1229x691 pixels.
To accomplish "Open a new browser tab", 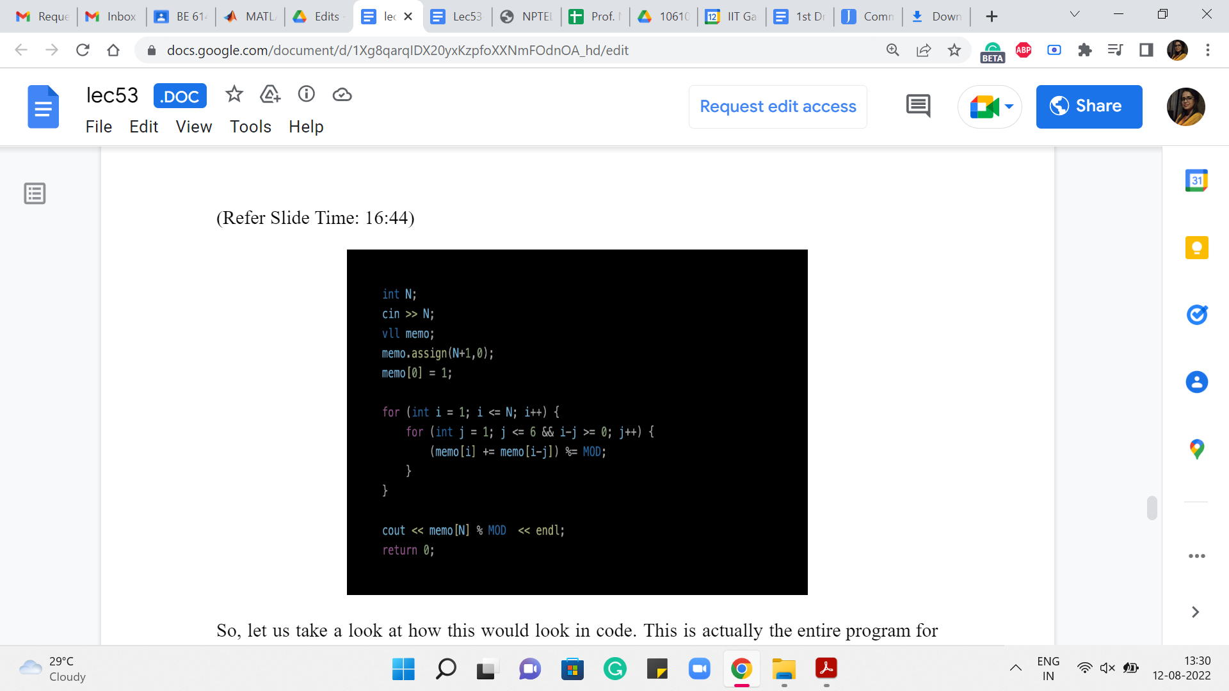I will [x=992, y=17].
